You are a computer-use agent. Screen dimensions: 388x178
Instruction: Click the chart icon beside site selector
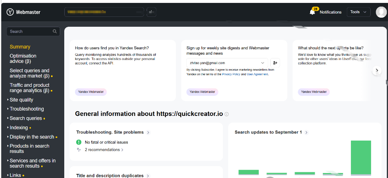(152, 12)
